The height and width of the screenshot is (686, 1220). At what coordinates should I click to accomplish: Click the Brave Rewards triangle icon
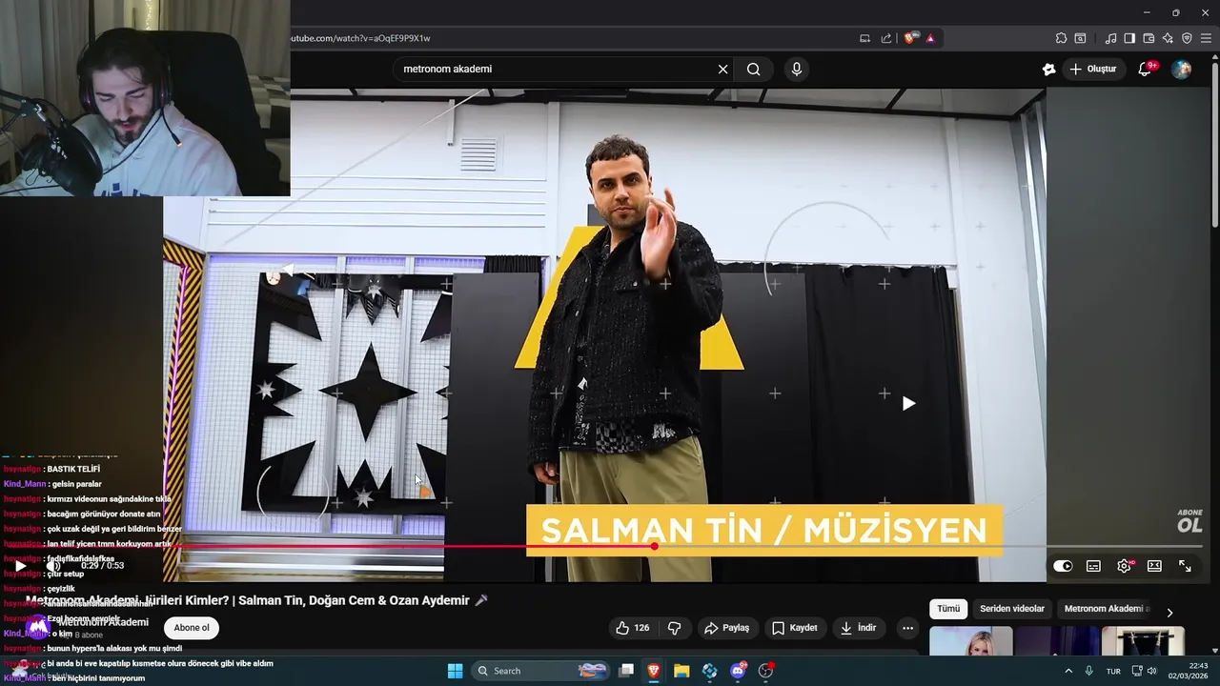[x=930, y=38]
